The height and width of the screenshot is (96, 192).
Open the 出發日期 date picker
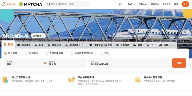129,63
